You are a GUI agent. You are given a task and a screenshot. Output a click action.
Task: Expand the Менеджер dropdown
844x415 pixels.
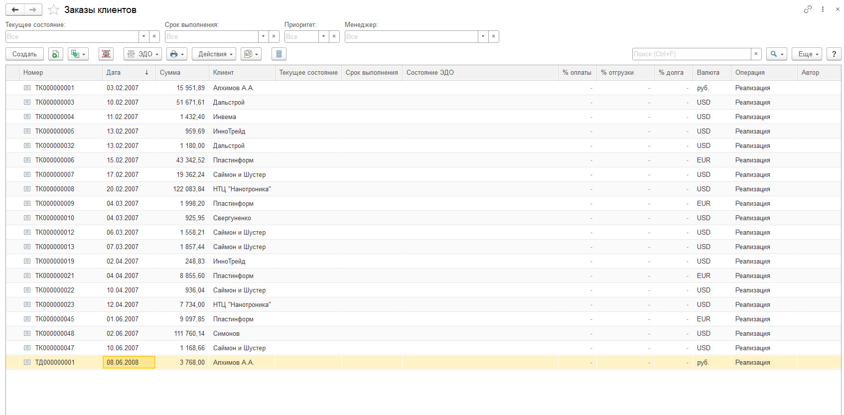coord(482,36)
